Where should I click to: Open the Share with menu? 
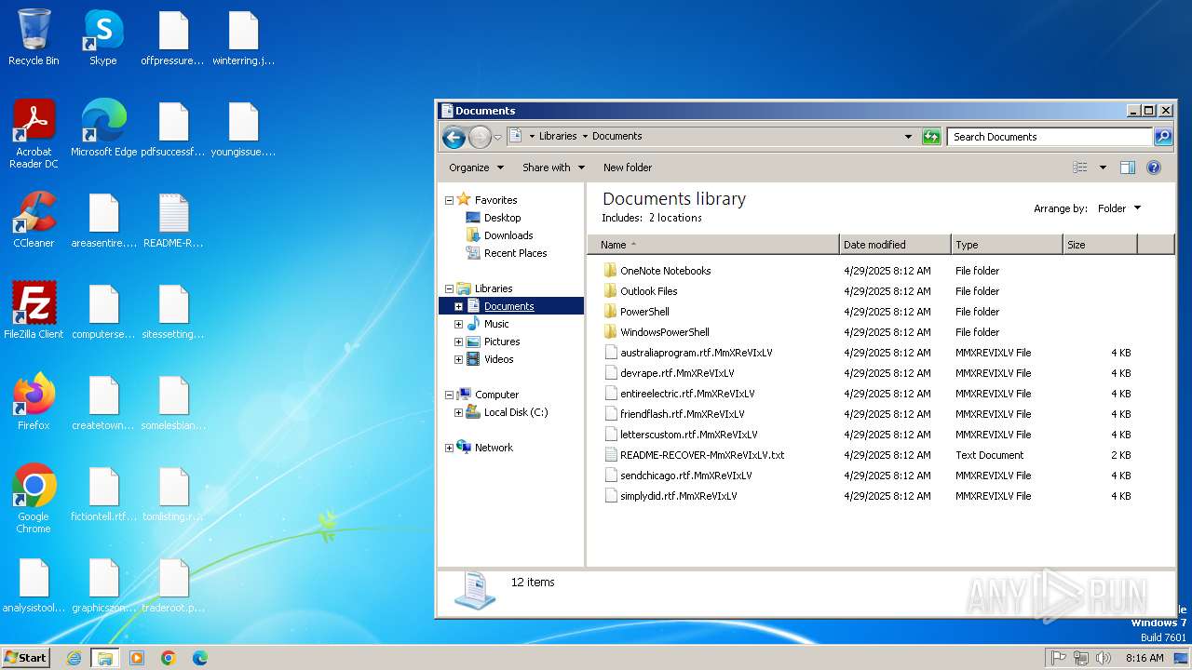(553, 167)
